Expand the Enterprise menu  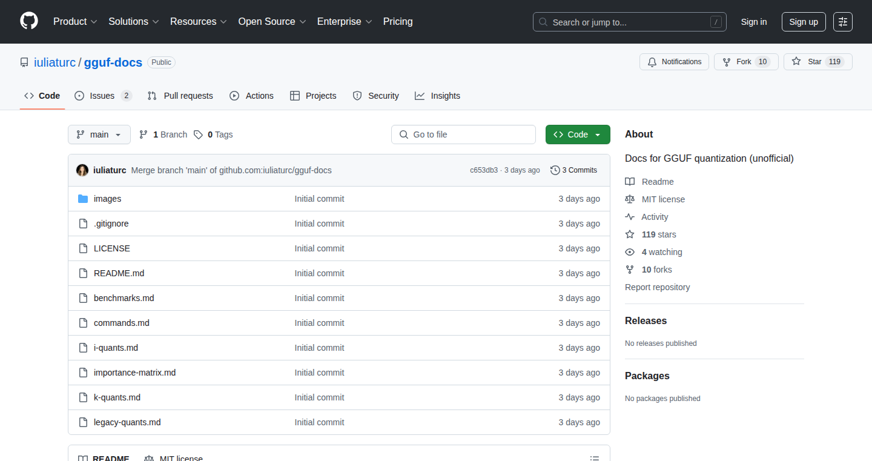pyautogui.click(x=345, y=22)
